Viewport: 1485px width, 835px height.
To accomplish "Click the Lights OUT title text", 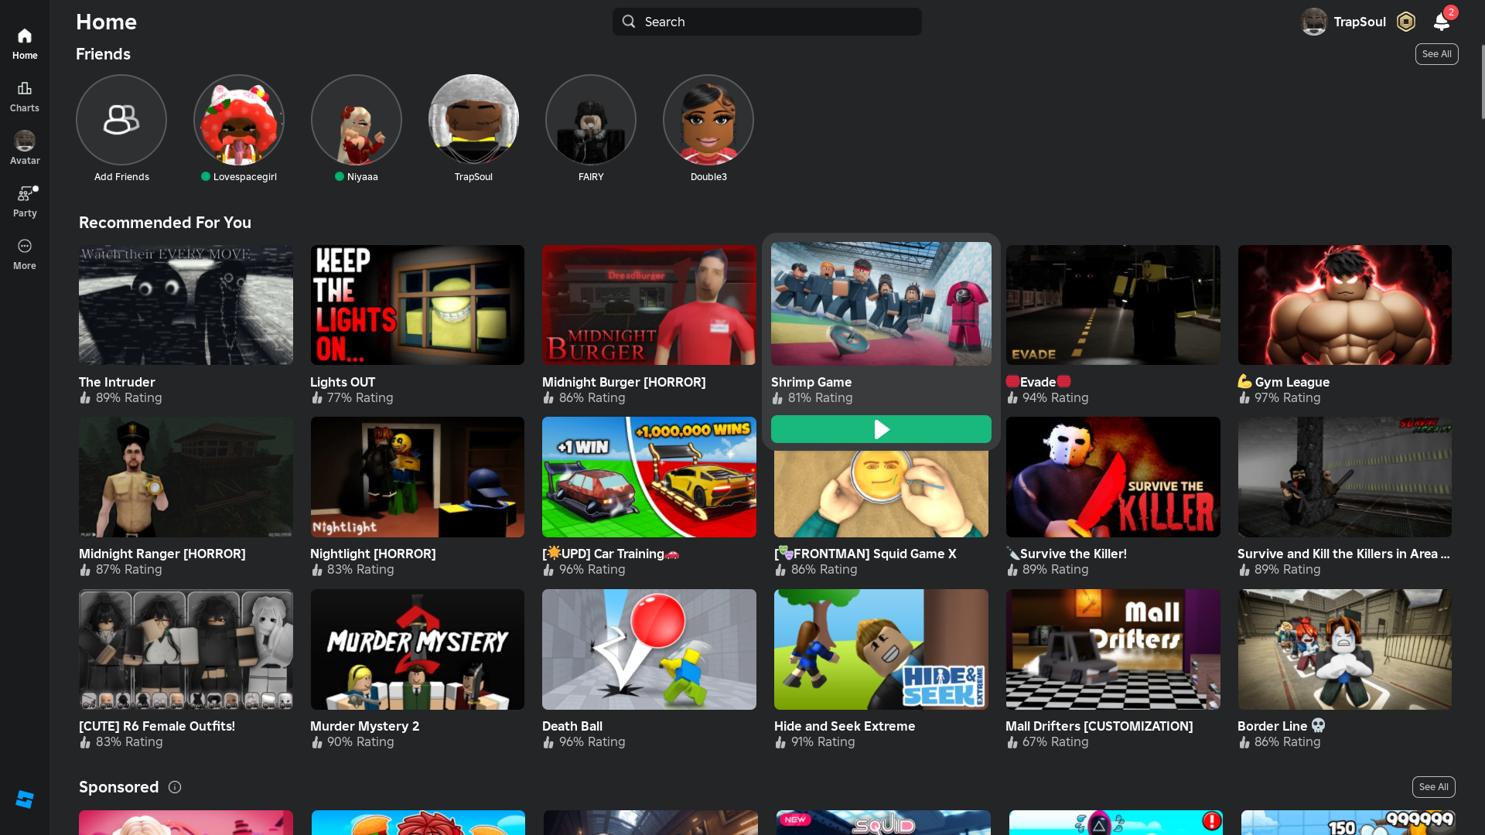I will click(343, 382).
